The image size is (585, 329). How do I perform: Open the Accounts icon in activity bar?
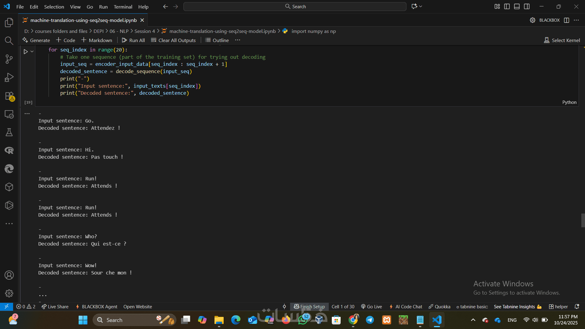click(x=9, y=275)
